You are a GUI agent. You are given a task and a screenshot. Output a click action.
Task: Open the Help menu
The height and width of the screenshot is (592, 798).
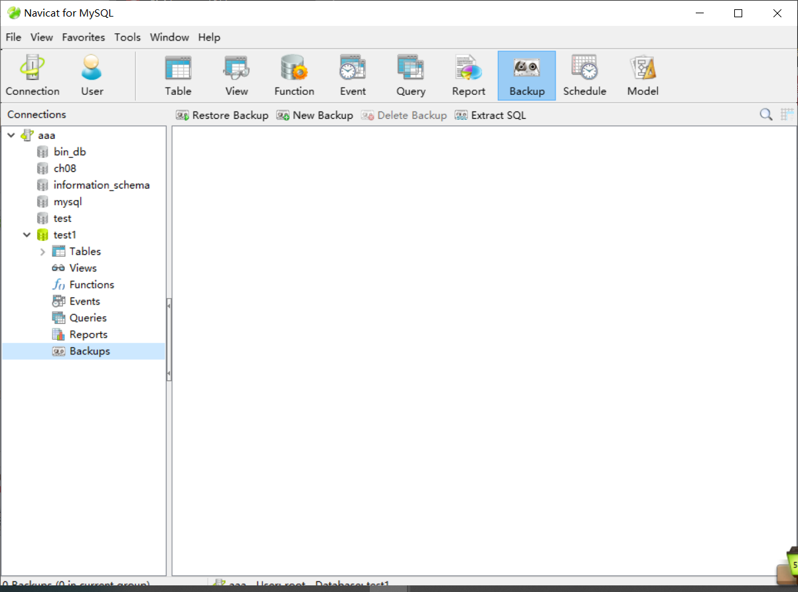pos(209,37)
